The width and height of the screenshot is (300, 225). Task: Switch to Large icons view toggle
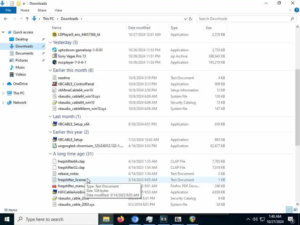point(295,210)
